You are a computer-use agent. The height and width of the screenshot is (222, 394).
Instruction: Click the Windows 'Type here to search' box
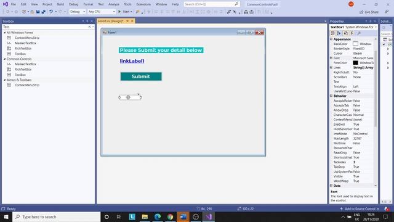tap(56, 216)
